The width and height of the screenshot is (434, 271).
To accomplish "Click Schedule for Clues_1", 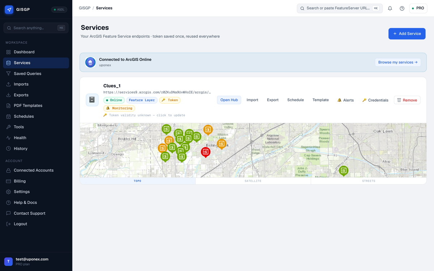I will point(295,100).
